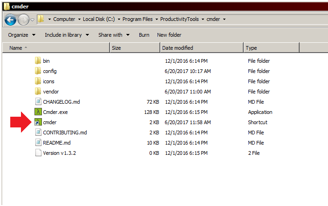Expand the arrow after cmder breadcrumb
Image resolution: width=328 pixels, height=206 pixels.
click(224, 19)
